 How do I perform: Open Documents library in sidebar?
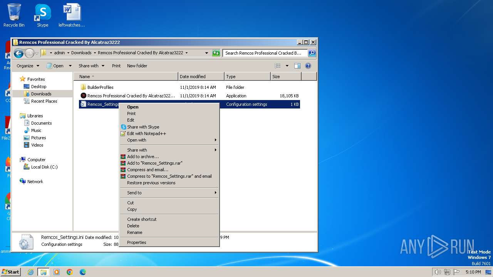pos(41,123)
